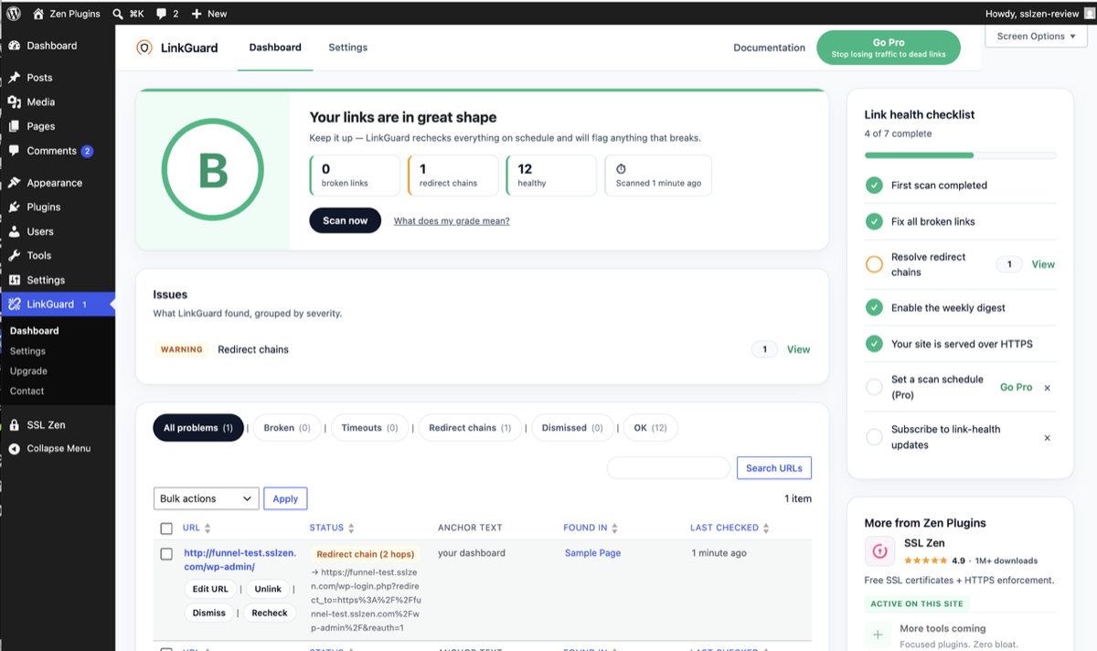Toggle the Resolve redirect chains circle
Image resolution: width=1097 pixels, height=651 pixels.
tap(874, 265)
